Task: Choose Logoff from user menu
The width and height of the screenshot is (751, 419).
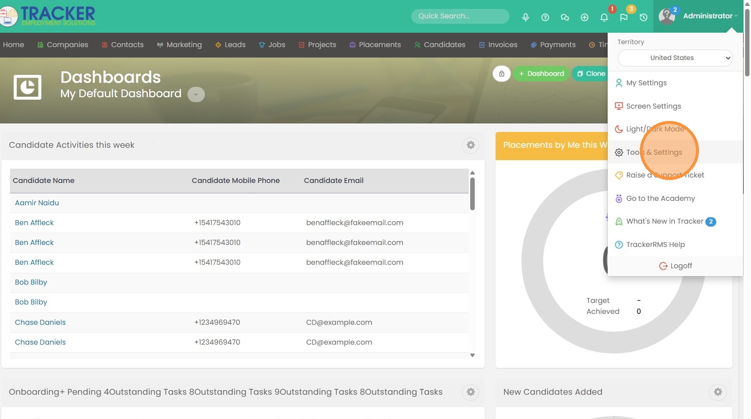Action: click(x=676, y=266)
